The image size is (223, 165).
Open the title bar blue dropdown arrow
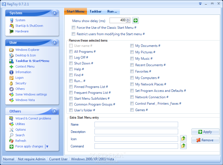pos(200,4)
